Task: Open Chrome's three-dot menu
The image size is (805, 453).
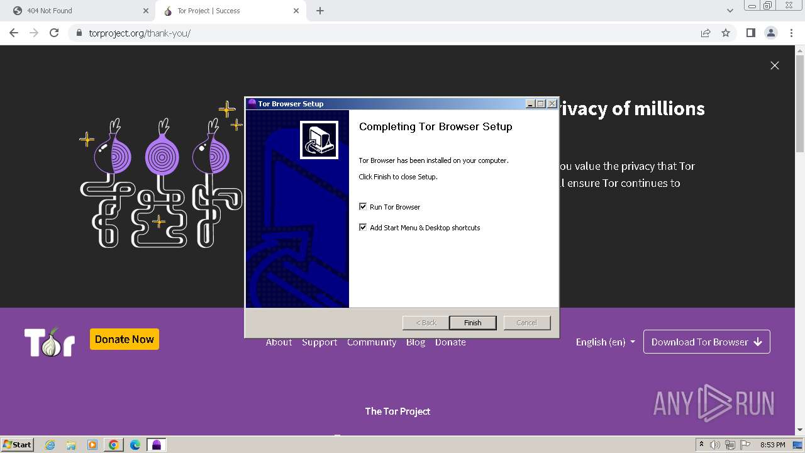Action: coord(791,33)
